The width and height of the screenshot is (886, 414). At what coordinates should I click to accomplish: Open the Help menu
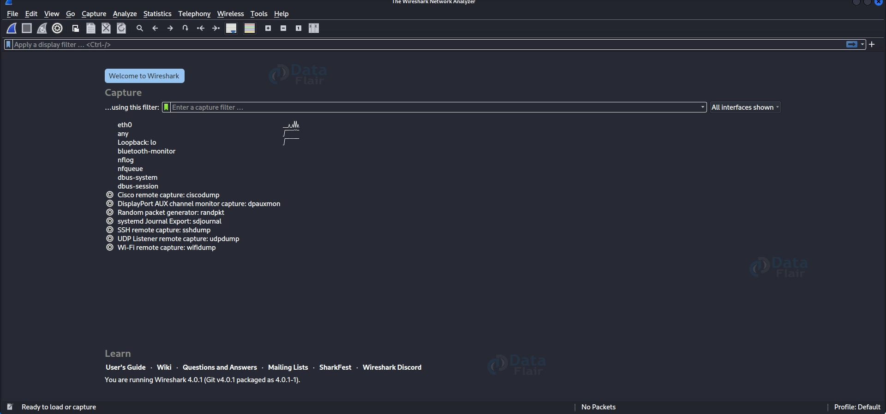pos(281,14)
